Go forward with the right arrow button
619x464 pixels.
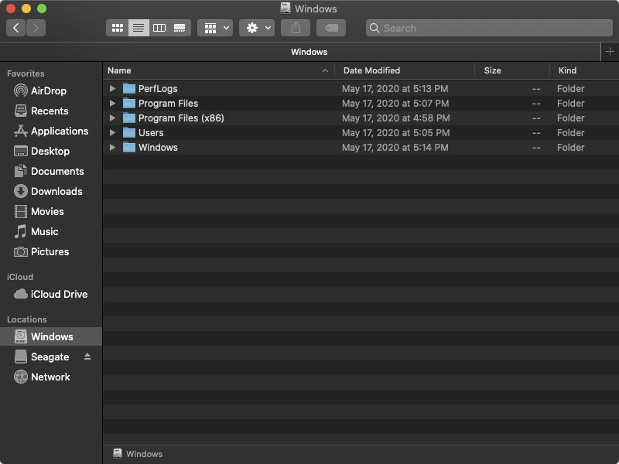pyautogui.click(x=36, y=28)
